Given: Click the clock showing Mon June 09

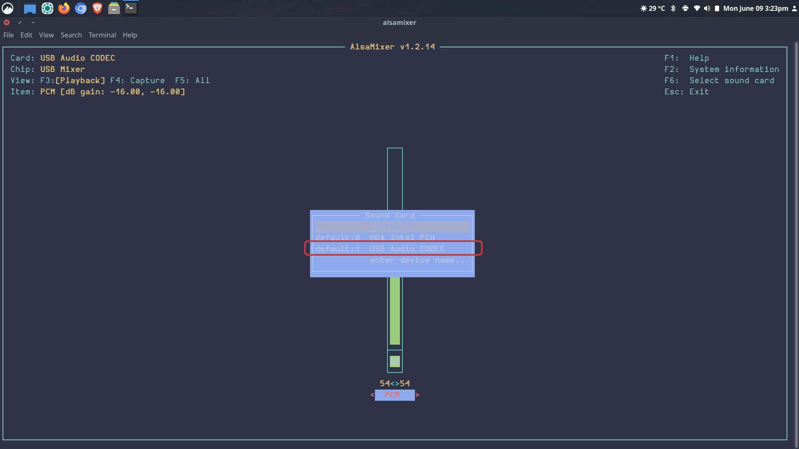Looking at the screenshot, I should tap(755, 8).
